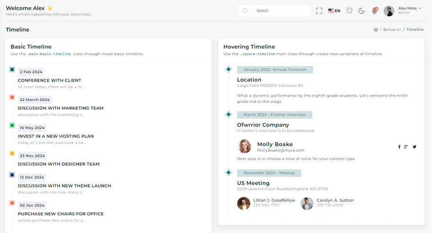Open Molly Boake's Facebook icon
The image size is (432, 233).
coord(399,147)
